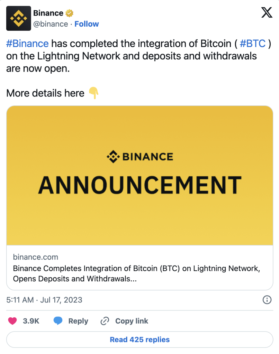Click the @binance handle
This screenshot has width=279, height=354.
point(51,24)
